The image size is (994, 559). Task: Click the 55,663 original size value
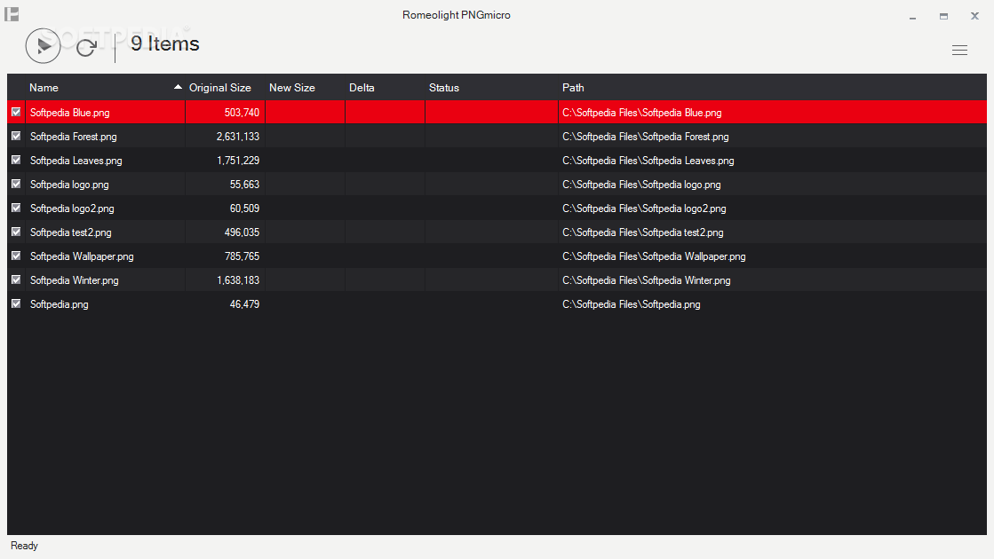point(244,185)
